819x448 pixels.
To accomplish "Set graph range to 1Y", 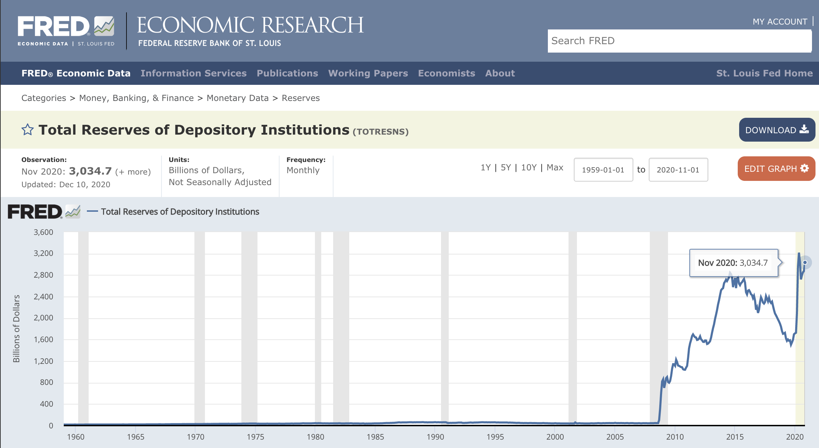I will [486, 168].
